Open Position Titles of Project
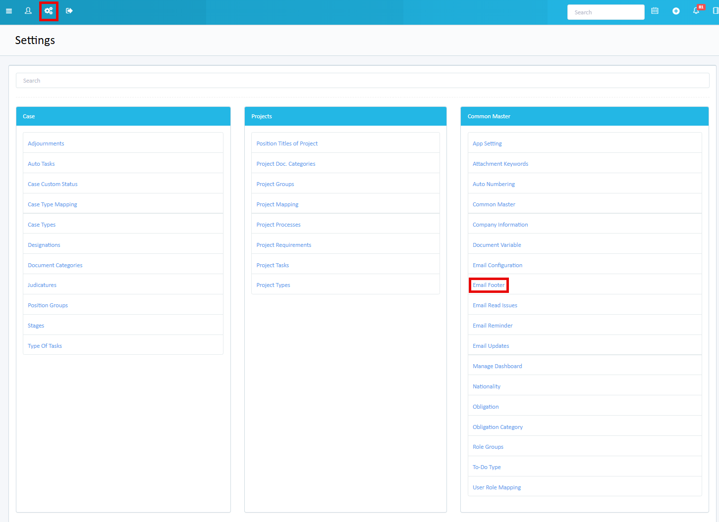 pyautogui.click(x=287, y=143)
